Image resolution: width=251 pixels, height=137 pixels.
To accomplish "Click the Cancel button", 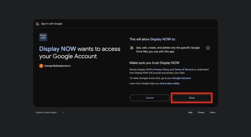I will [149, 98].
